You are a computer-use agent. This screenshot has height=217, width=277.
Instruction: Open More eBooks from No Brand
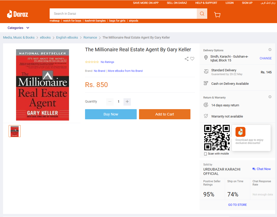(125, 71)
